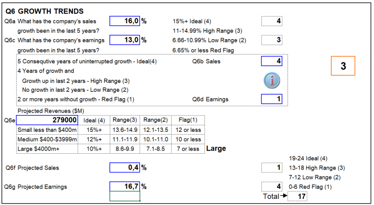Select the Large $4000m+ table row label
The image size is (374, 205).
click(47, 149)
